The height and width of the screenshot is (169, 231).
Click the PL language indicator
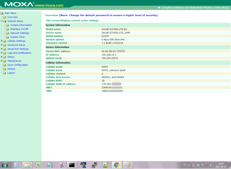(x=185, y=165)
